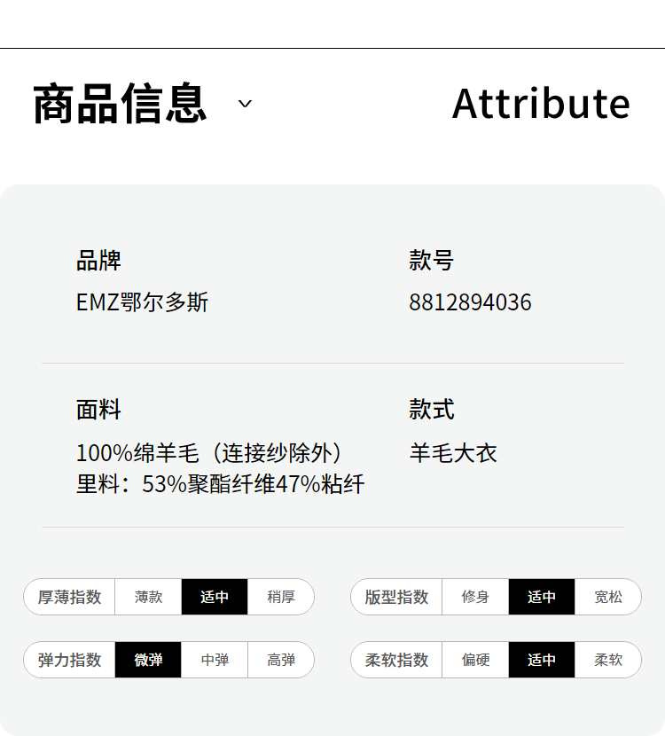
Task: Click style number 8812894036
Action: pos(470,301)
